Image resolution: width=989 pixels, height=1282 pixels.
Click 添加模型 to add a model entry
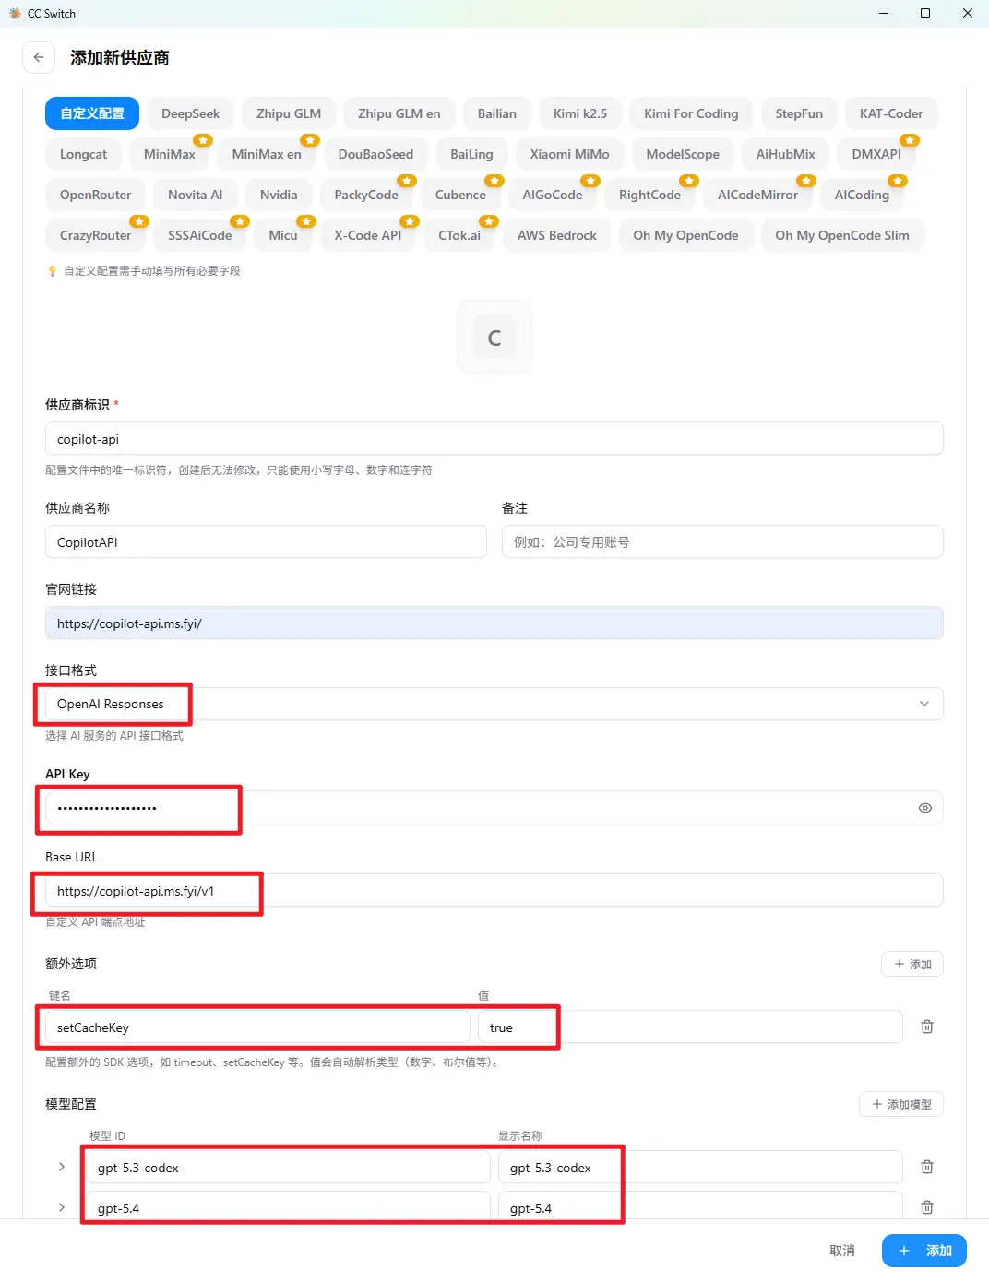tap(901, 1104)
